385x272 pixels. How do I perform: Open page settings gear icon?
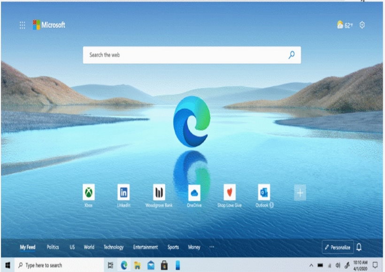(362, 25)
